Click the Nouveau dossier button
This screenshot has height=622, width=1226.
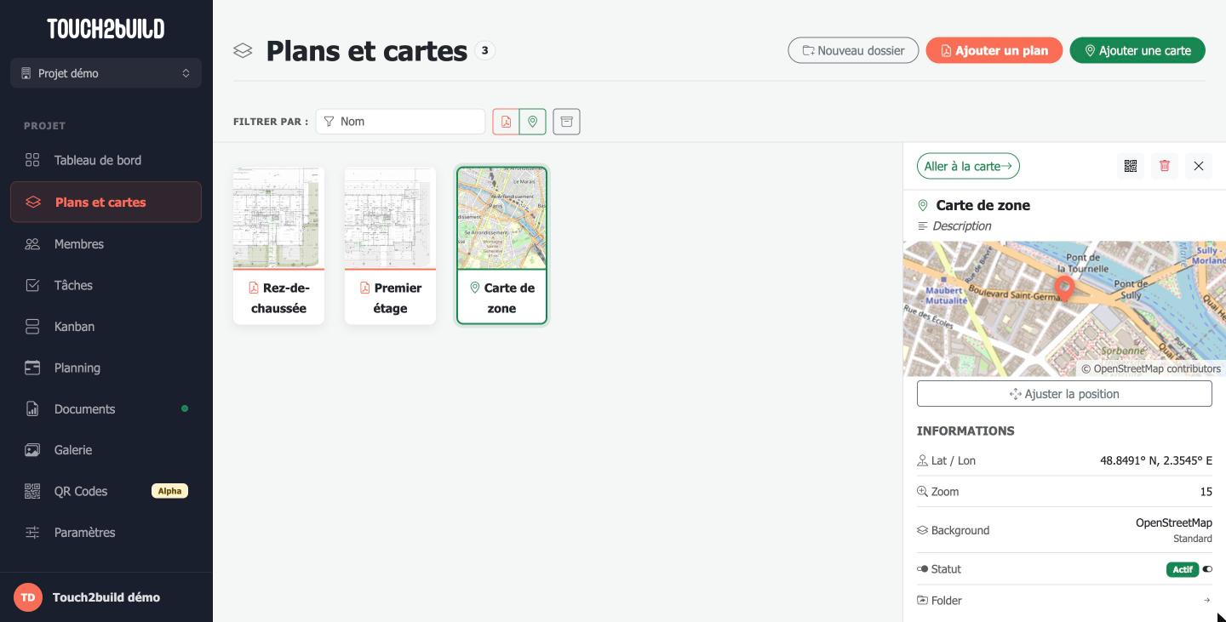coord(853,50)
